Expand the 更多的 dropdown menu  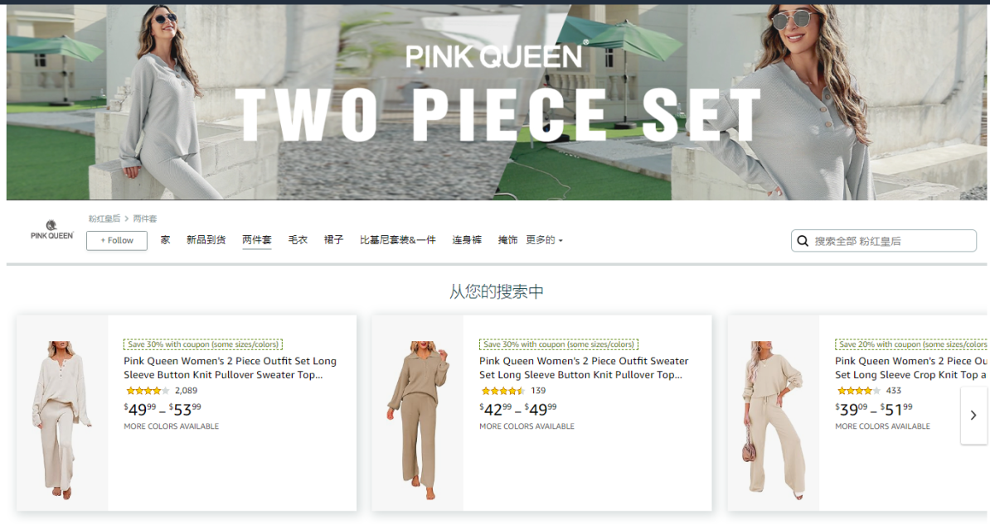[544, 239]
